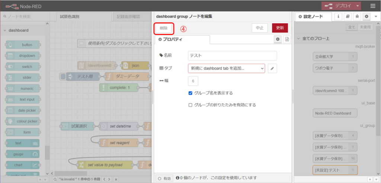
Task: Open the sidebar help book icon
Action: pos(348,17)
